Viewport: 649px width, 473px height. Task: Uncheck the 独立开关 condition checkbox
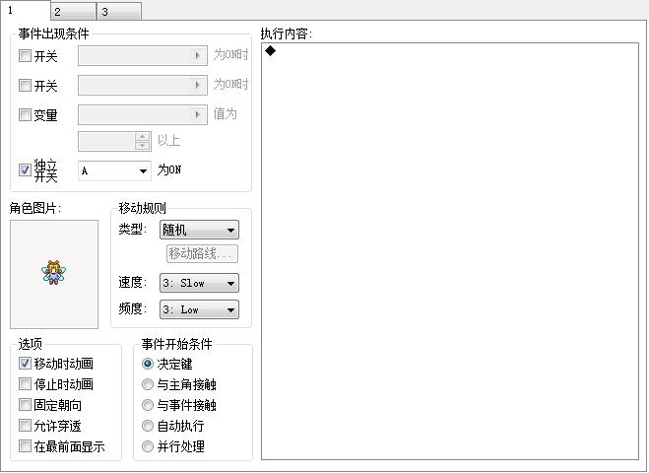pyautogui.click(x=25, y=169)
